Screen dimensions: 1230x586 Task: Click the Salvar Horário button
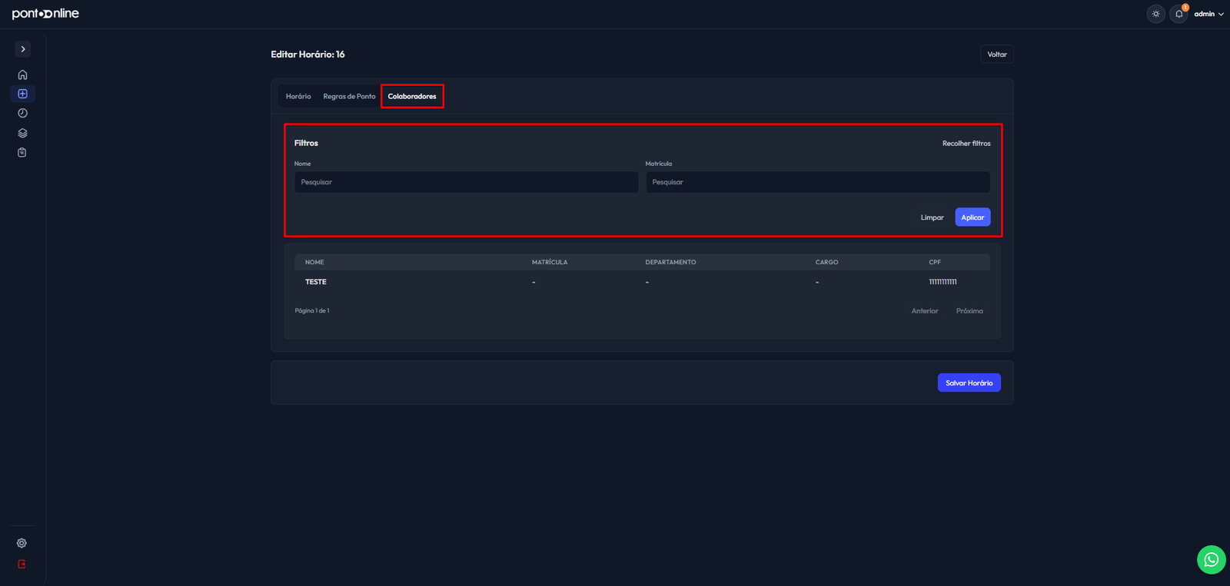tap(969, 382)
